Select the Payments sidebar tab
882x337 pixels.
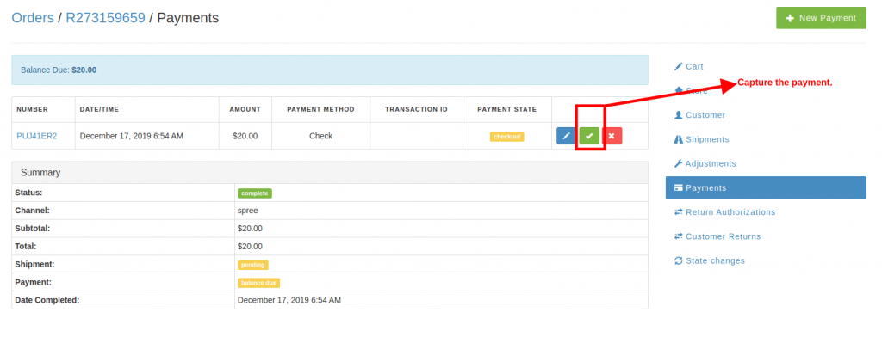click(x=766, y=187)
